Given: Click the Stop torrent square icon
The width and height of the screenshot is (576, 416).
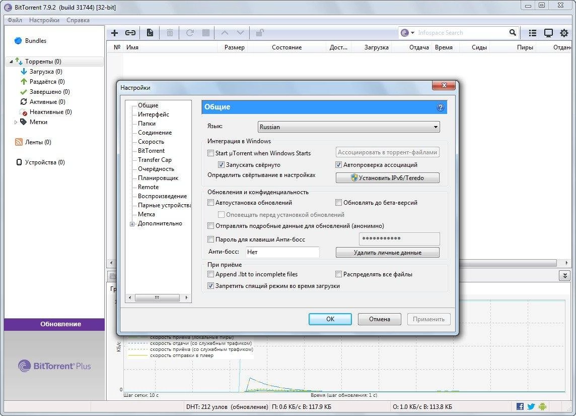Looking at the screenshot, I should tap(206, 33).
